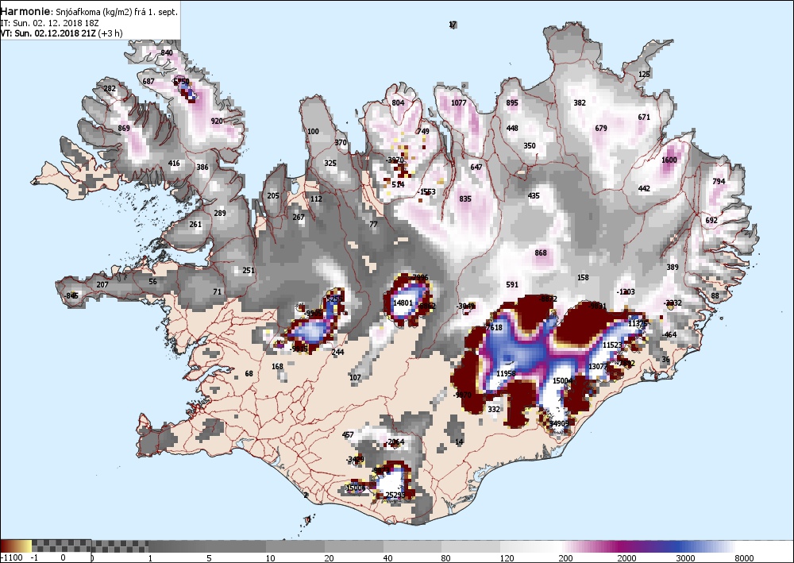
Task: Click the map value 267
Action: click(x=299, y=218)
